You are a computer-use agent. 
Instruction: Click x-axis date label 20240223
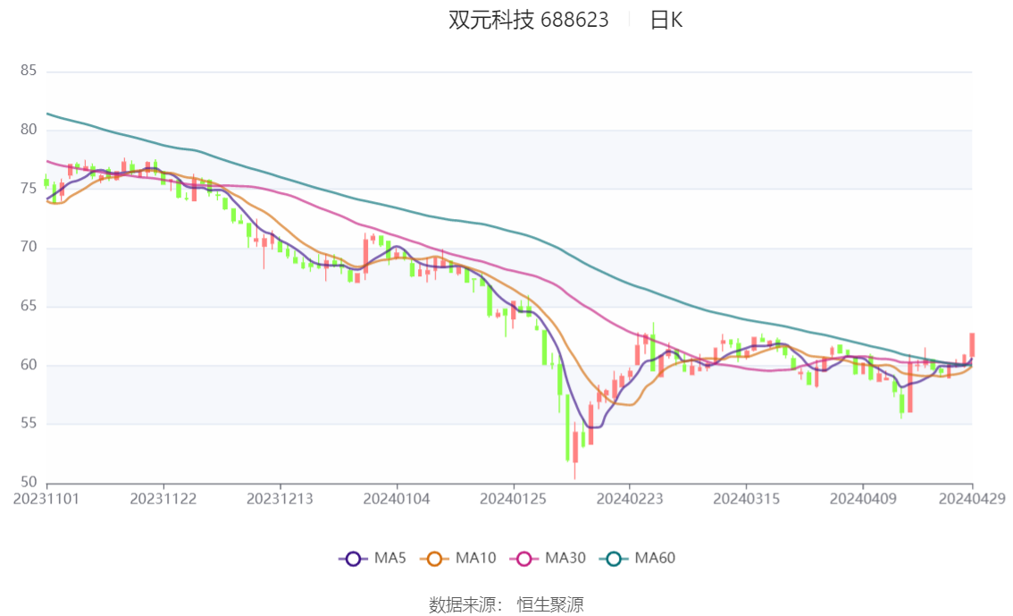(629, 499)
